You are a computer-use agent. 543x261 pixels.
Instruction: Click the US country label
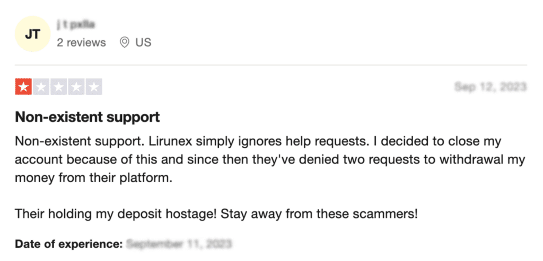[143, 42]
